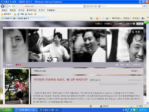Expand the 목록열기 post list toggle
The height and width of the screenshot is (112, 149).
pos(136,71)
